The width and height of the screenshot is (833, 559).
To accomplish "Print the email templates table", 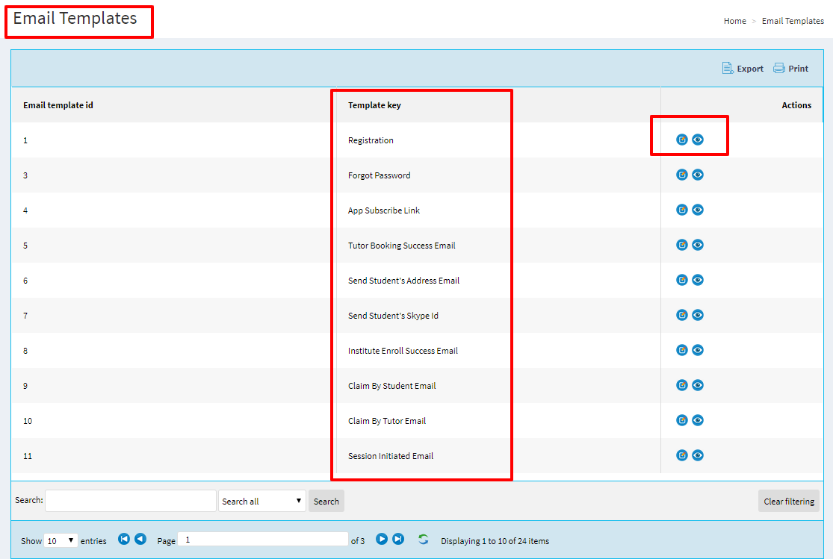I will 791,69.
